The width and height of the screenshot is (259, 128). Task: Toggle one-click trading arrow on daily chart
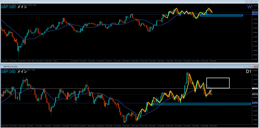[2, 69]
